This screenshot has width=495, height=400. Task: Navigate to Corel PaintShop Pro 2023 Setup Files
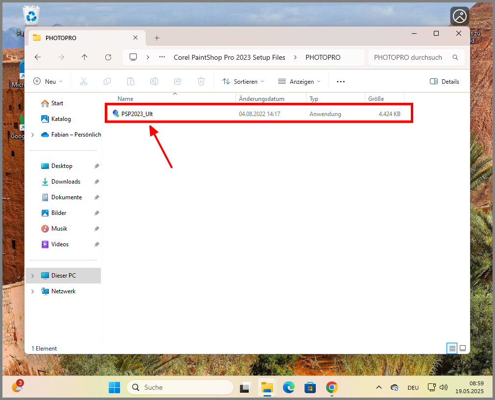click(229, 57)
